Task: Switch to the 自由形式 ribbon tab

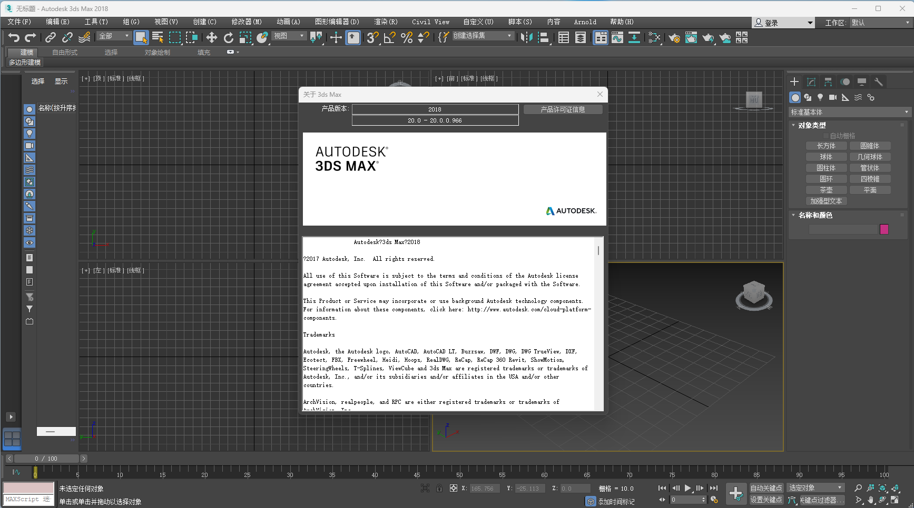Action: coord(65,53)
